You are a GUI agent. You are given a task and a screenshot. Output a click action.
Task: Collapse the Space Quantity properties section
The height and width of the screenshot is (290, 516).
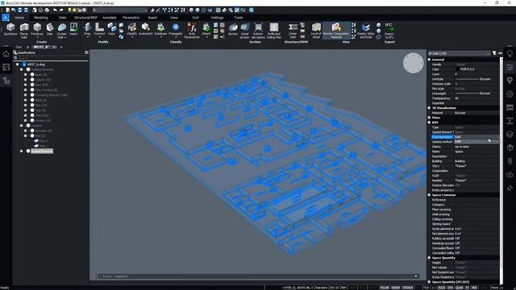coord(429,258)
